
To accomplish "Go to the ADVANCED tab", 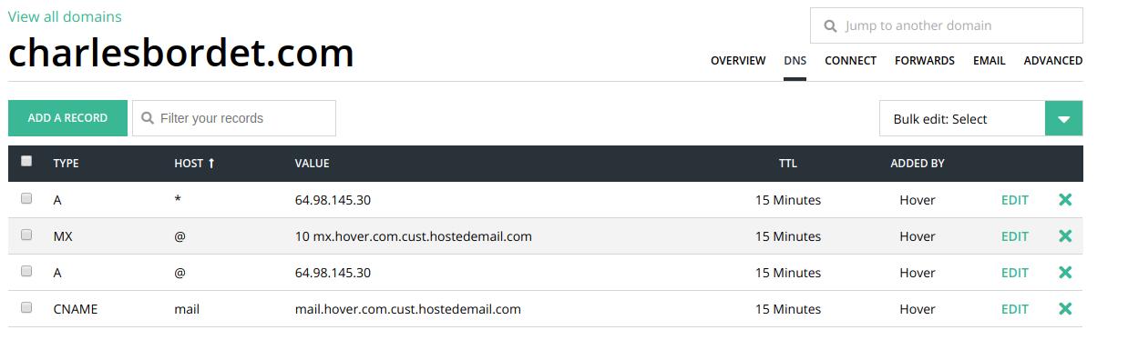I will point(1053,61).
